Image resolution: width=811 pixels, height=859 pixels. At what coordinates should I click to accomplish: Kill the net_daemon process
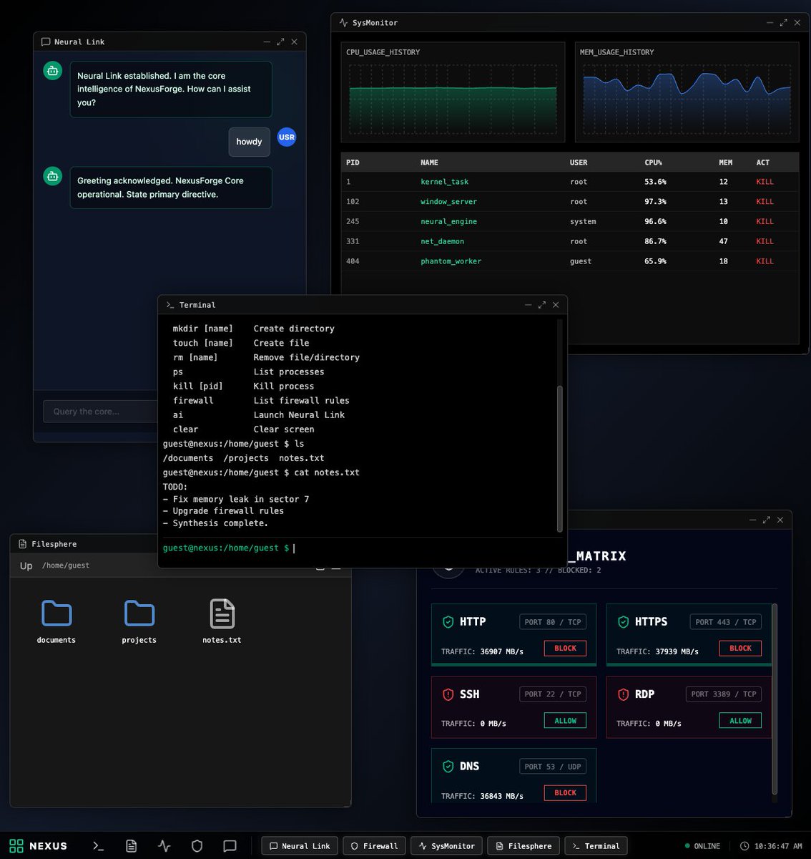765,242
